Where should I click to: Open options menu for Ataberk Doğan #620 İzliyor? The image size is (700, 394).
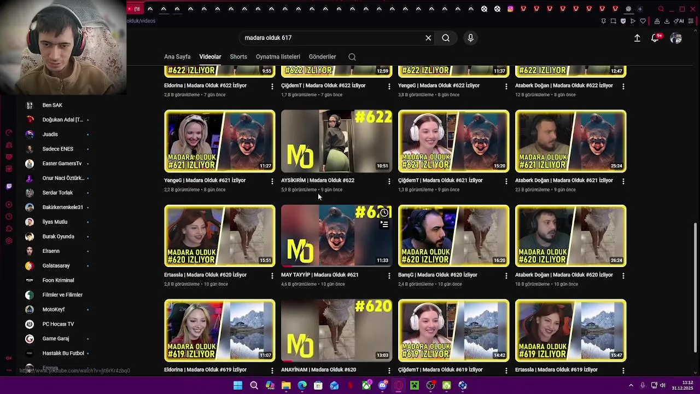(623, 276)
